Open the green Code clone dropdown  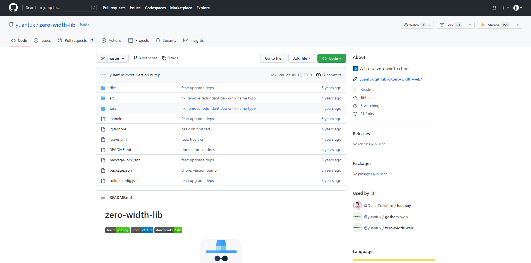click(332, 58)
